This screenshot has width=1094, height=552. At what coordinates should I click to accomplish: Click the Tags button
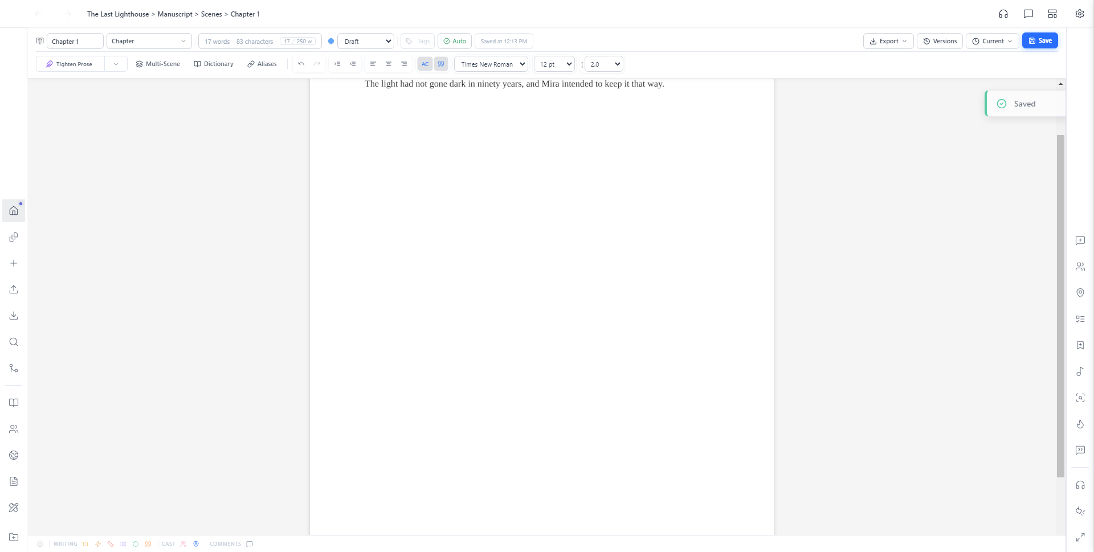pyautogui.click(x=418, y=41)
